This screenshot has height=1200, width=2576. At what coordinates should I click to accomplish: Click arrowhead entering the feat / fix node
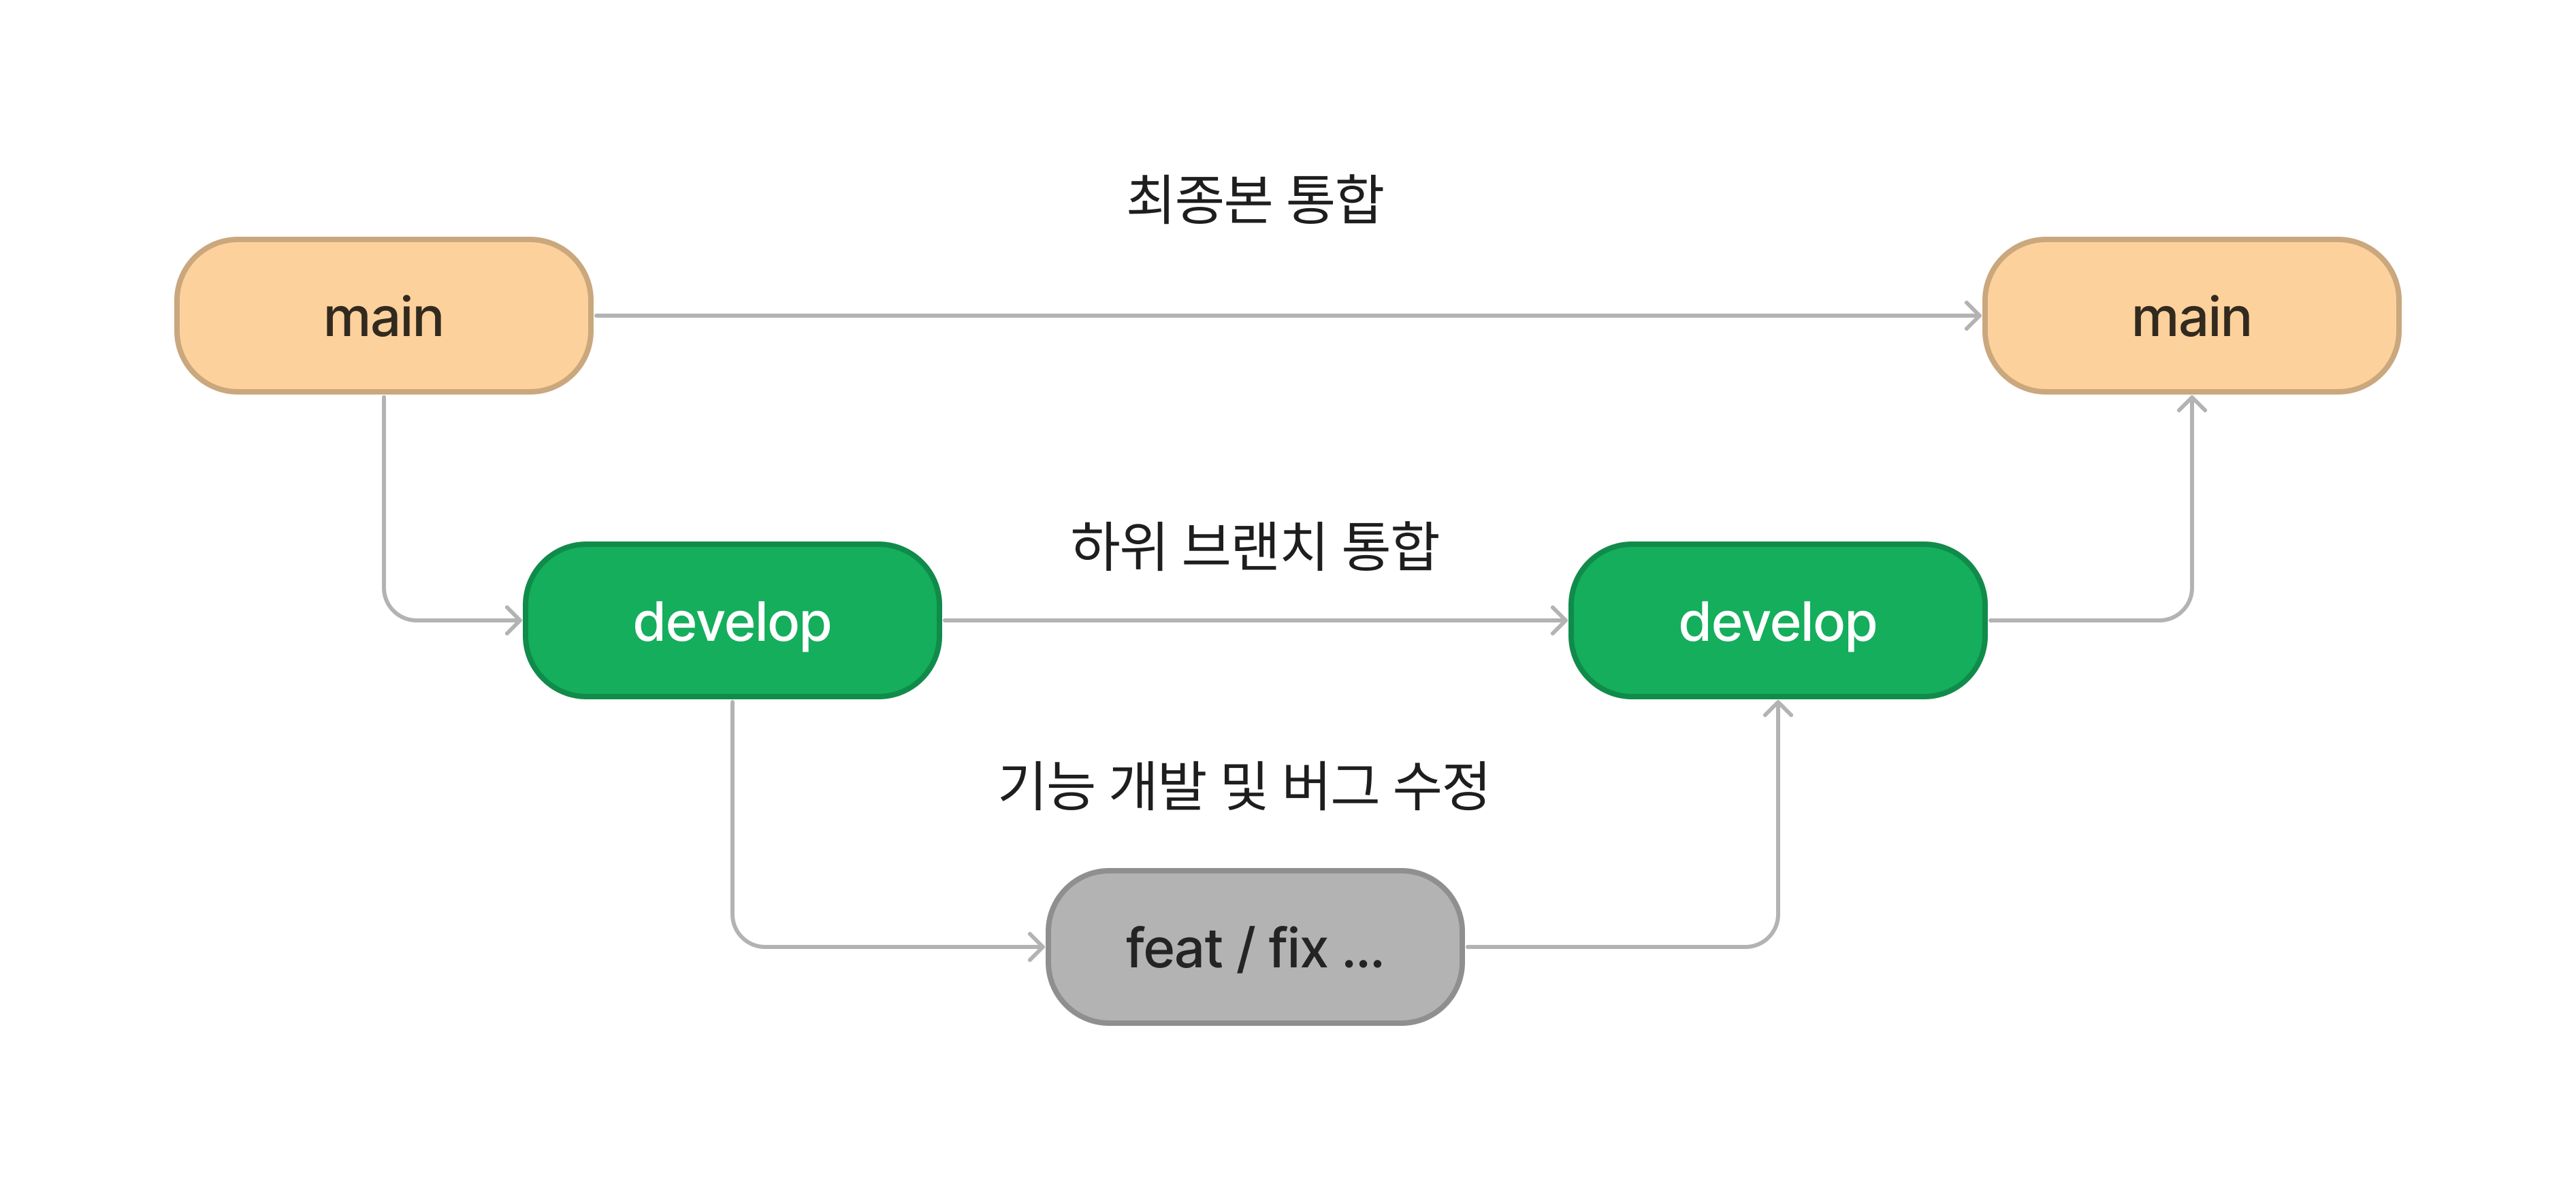pos(1036,946)
